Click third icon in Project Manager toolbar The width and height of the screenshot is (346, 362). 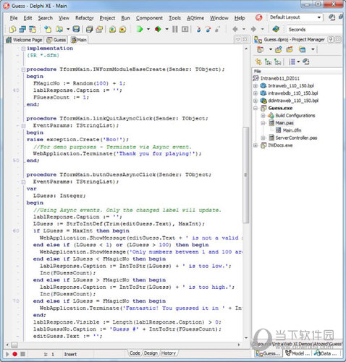point(290,49)
